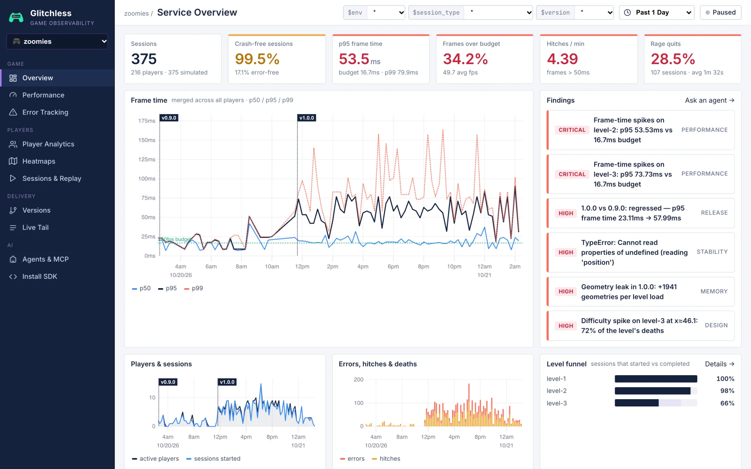Toggle errors legend entry
Image resolution: width=751 pixels, height=469 pixels.
pos(352,458)
